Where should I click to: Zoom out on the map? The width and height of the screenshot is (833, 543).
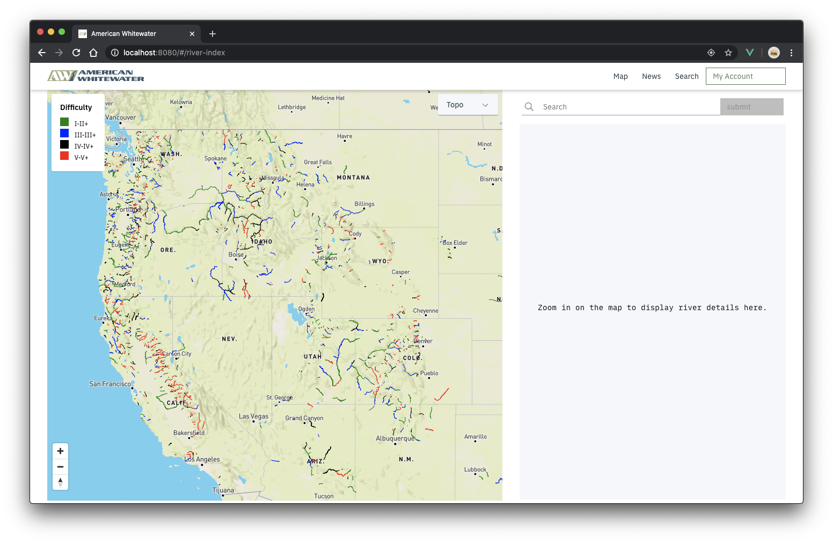tap(60, 467)
